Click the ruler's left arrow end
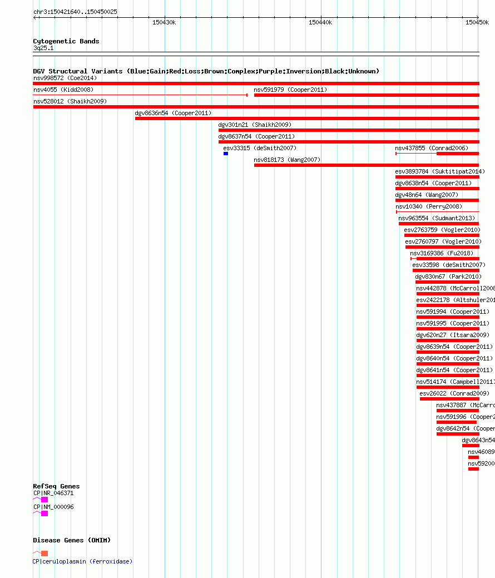The image size is (495, 578). tap(34, 17)
